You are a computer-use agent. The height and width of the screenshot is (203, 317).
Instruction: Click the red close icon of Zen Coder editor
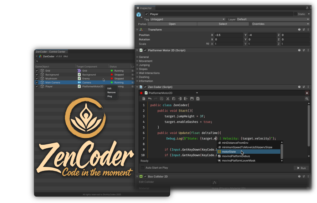tap(307, 93)
